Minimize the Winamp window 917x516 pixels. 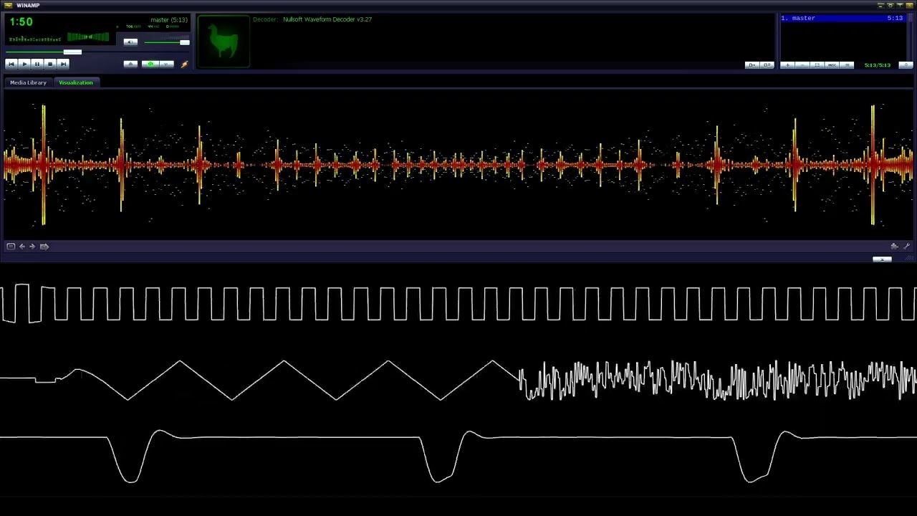(x=881, y=5)
